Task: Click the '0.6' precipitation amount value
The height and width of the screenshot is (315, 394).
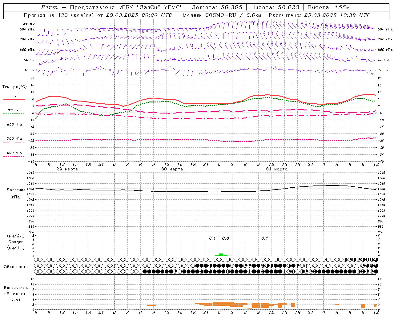Action: coord(226,238)
